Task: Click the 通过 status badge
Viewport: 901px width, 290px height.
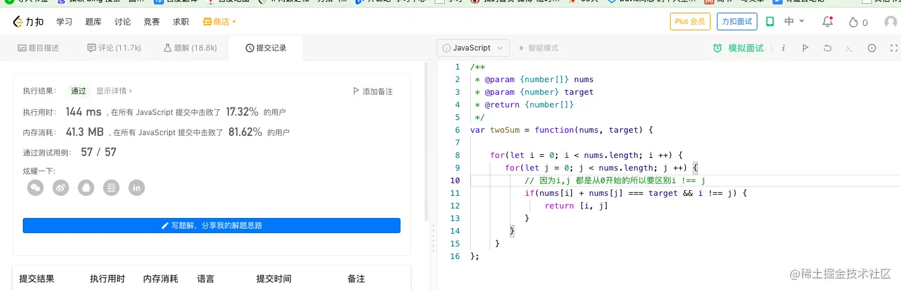Action: click(x=78, y=91)
